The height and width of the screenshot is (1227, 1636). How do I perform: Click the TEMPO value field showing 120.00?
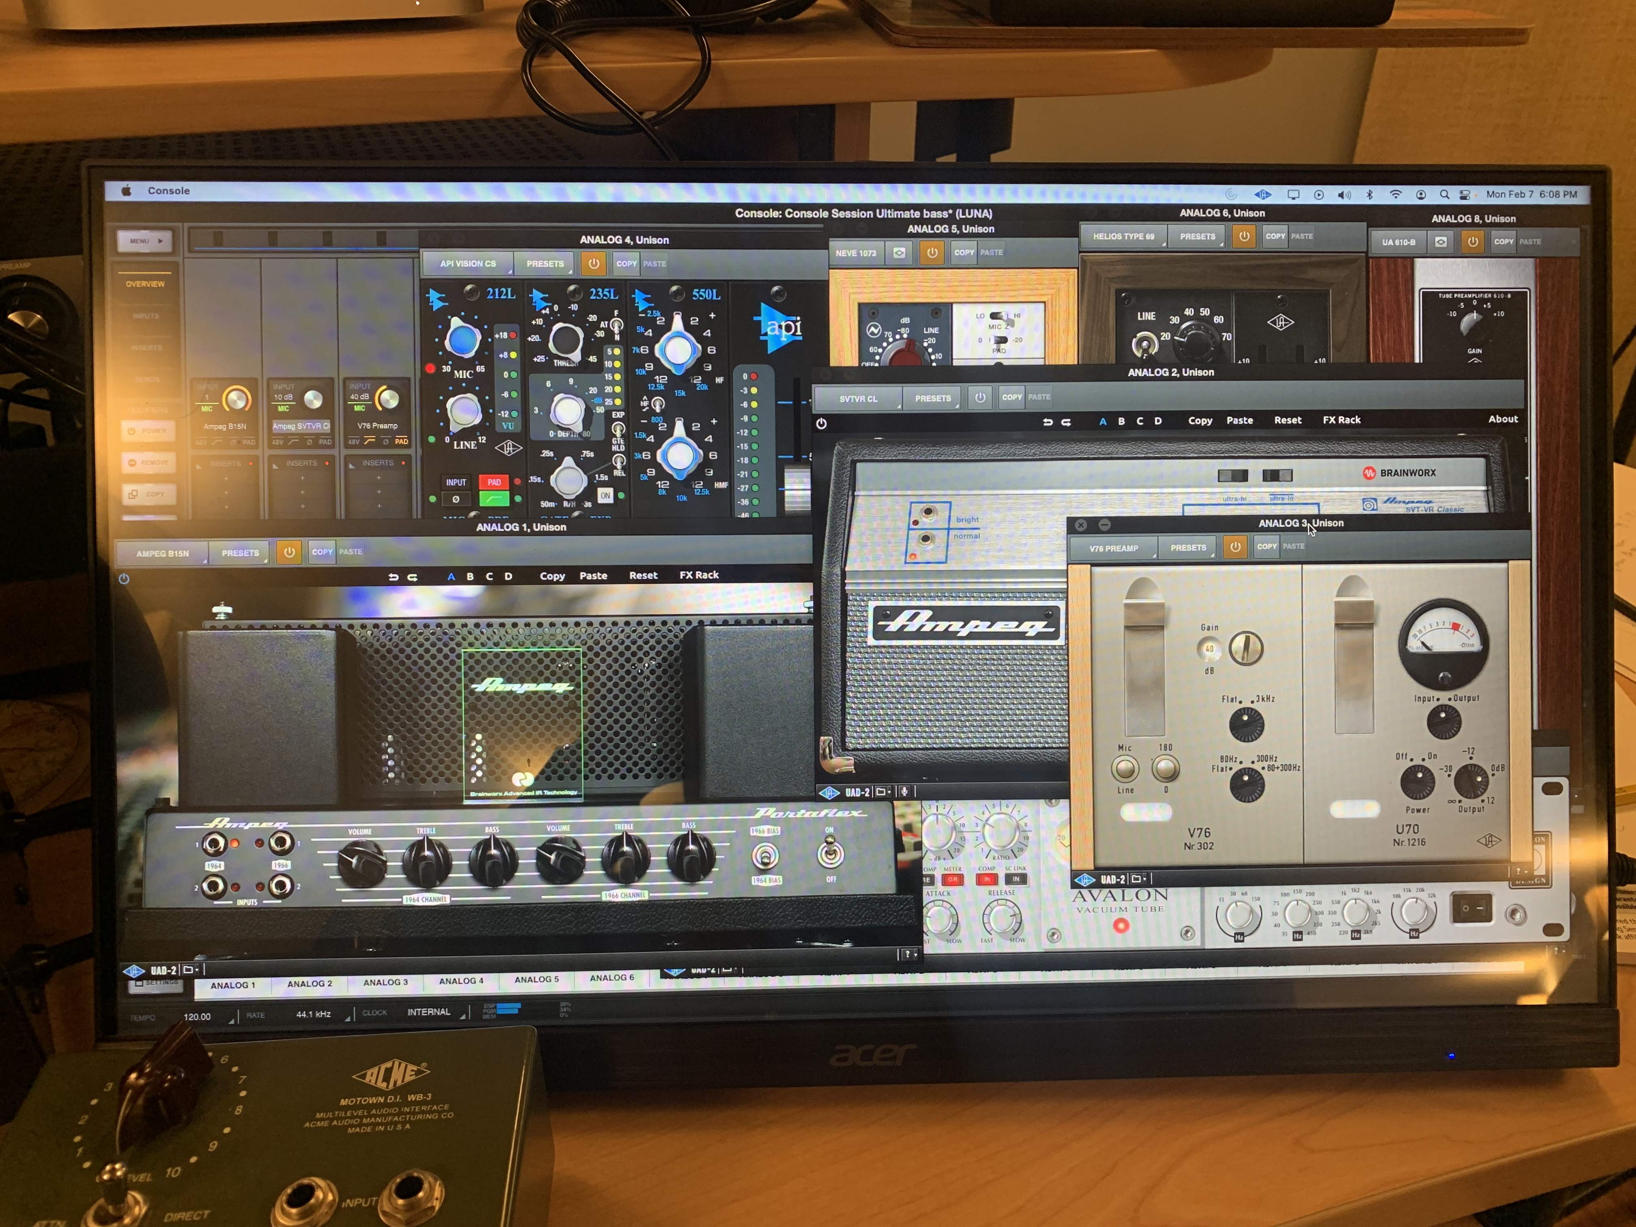pyautogui.click(x=197, y=1017)
